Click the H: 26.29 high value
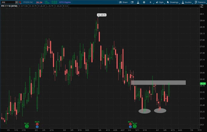Image resolution: width=207 pixels, height=132 pixels. pos(41,6)
